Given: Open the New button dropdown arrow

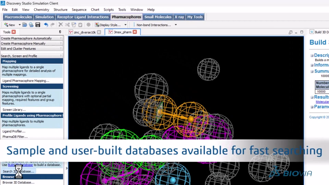Looking at the screenshot, I should pos(20,25).
